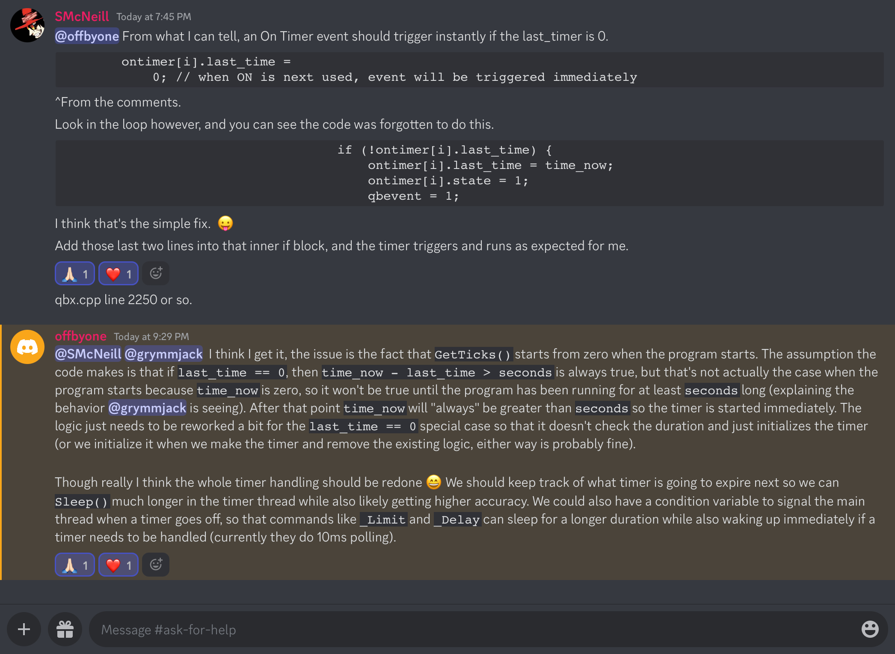
Task: Click the offbyone username header
Action: pos(80,336)
